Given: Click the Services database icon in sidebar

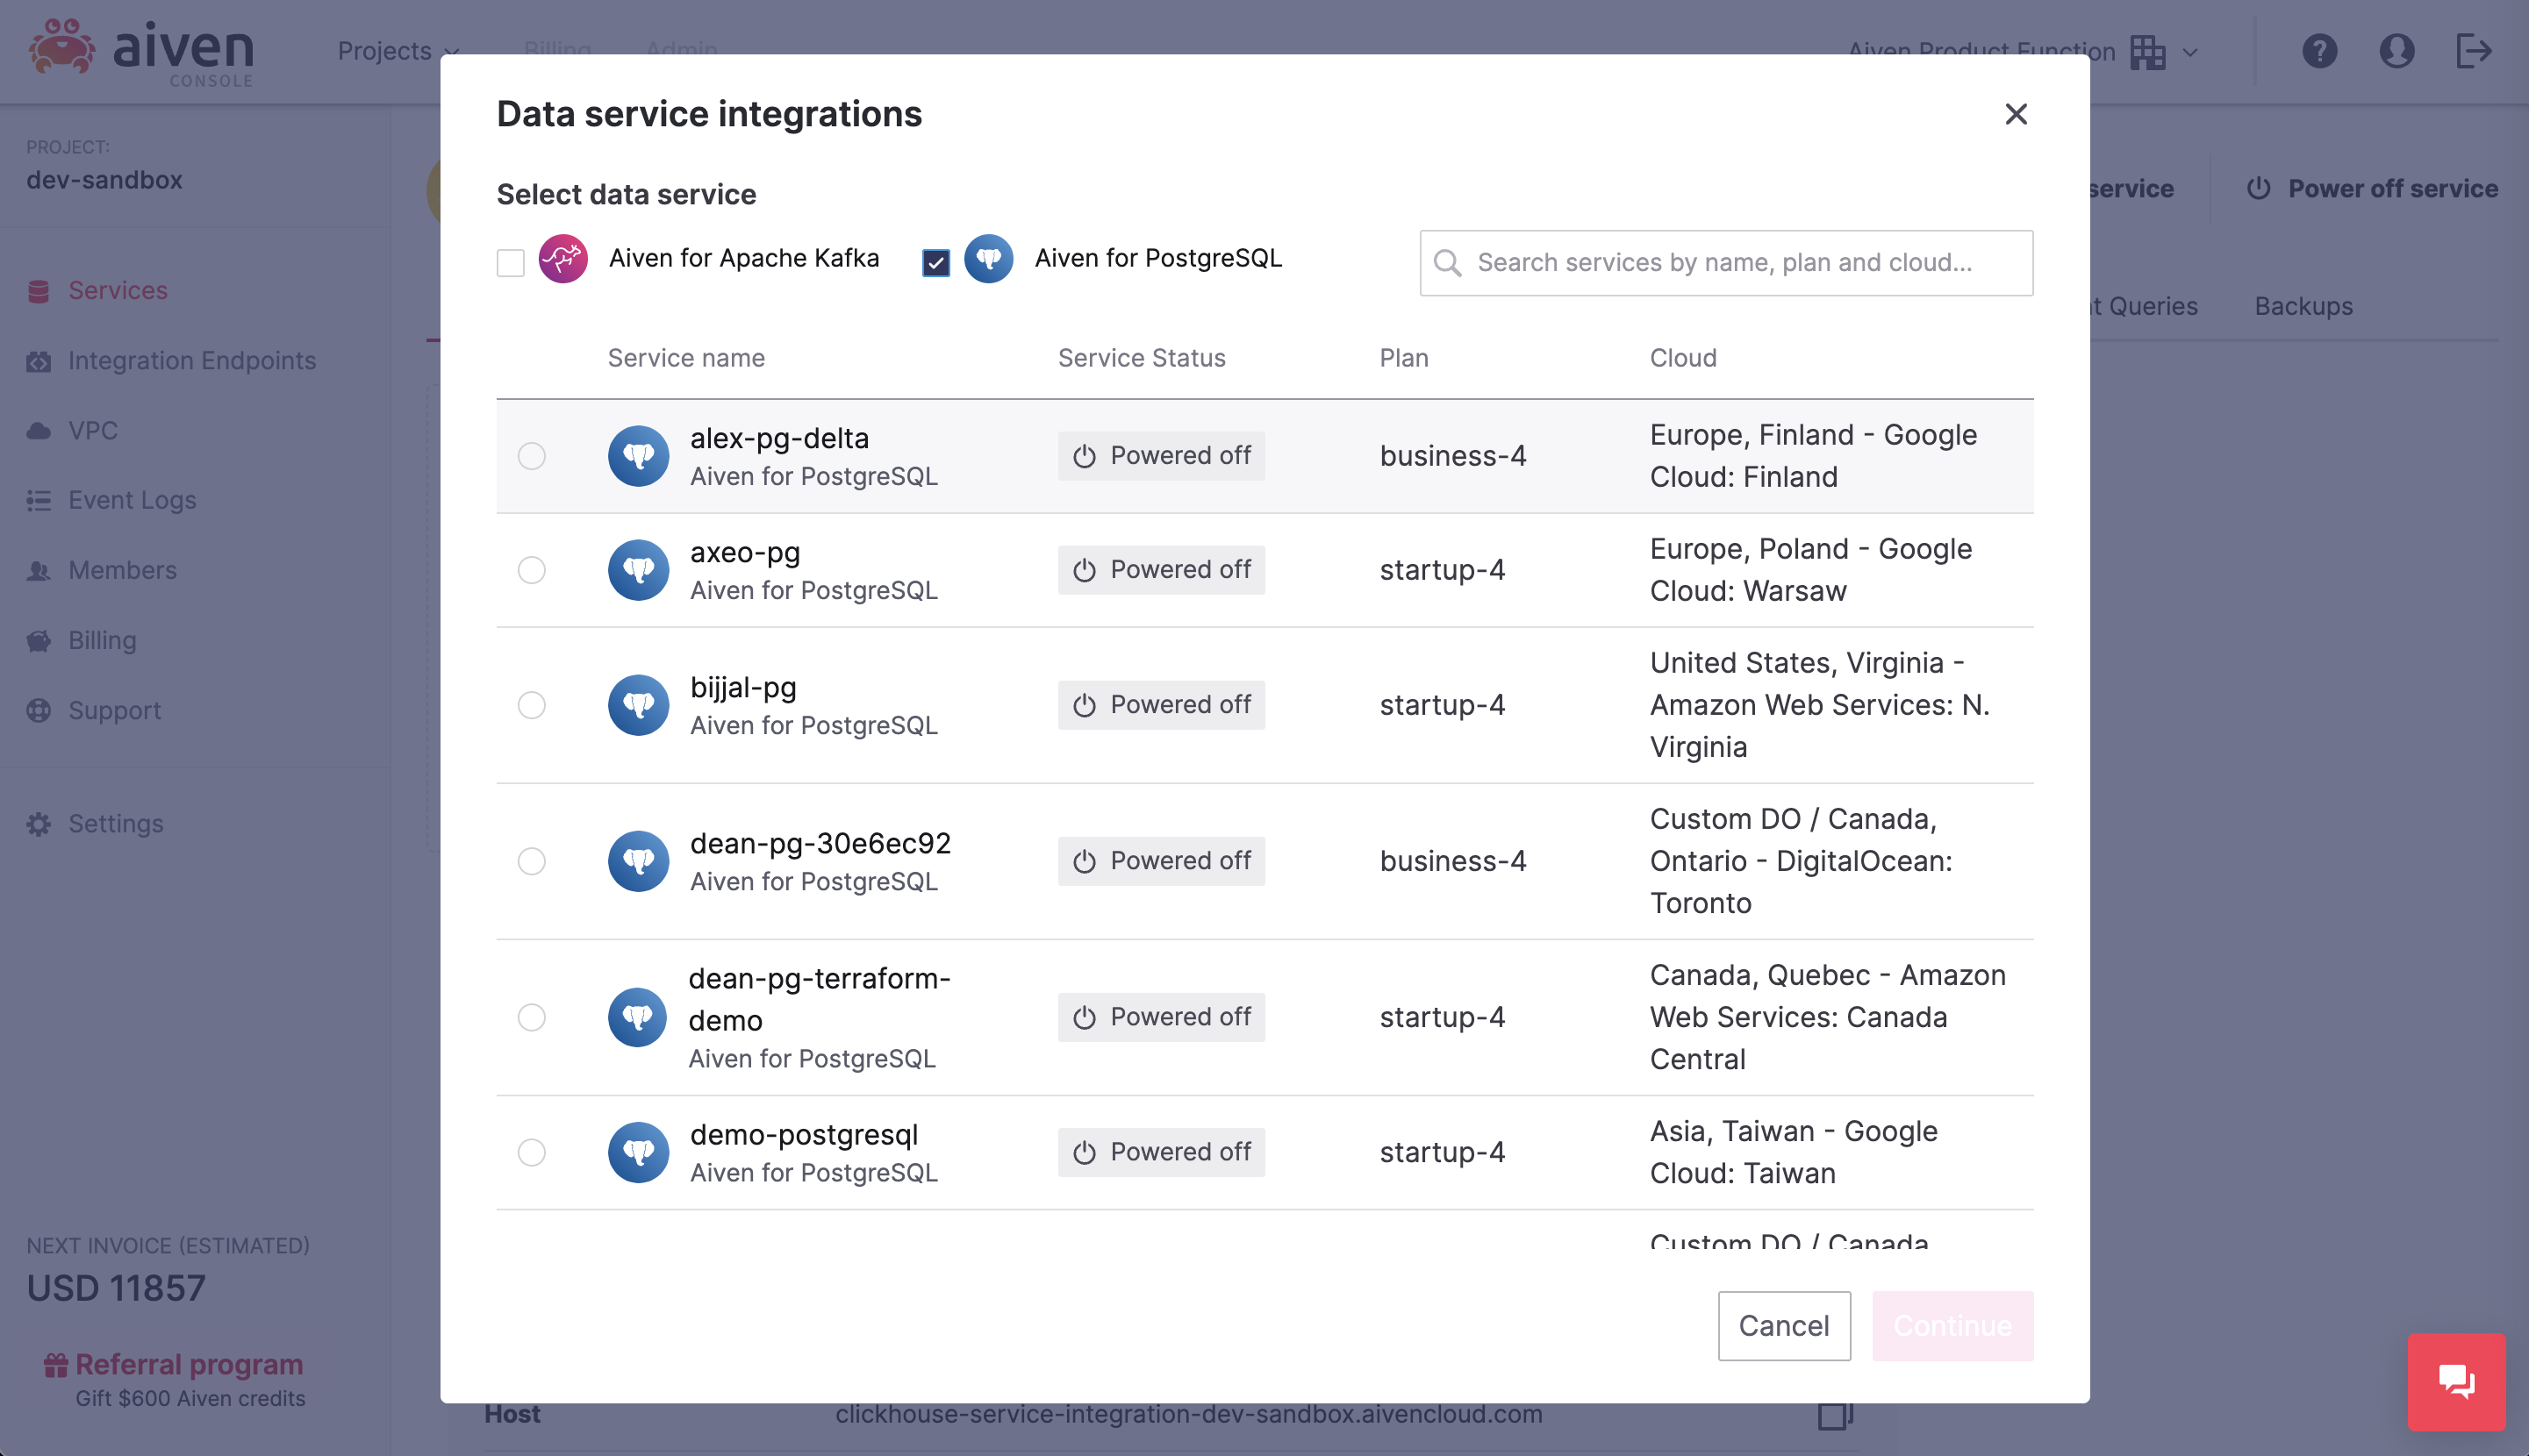Looking at the screenshot, I should 38,291.
